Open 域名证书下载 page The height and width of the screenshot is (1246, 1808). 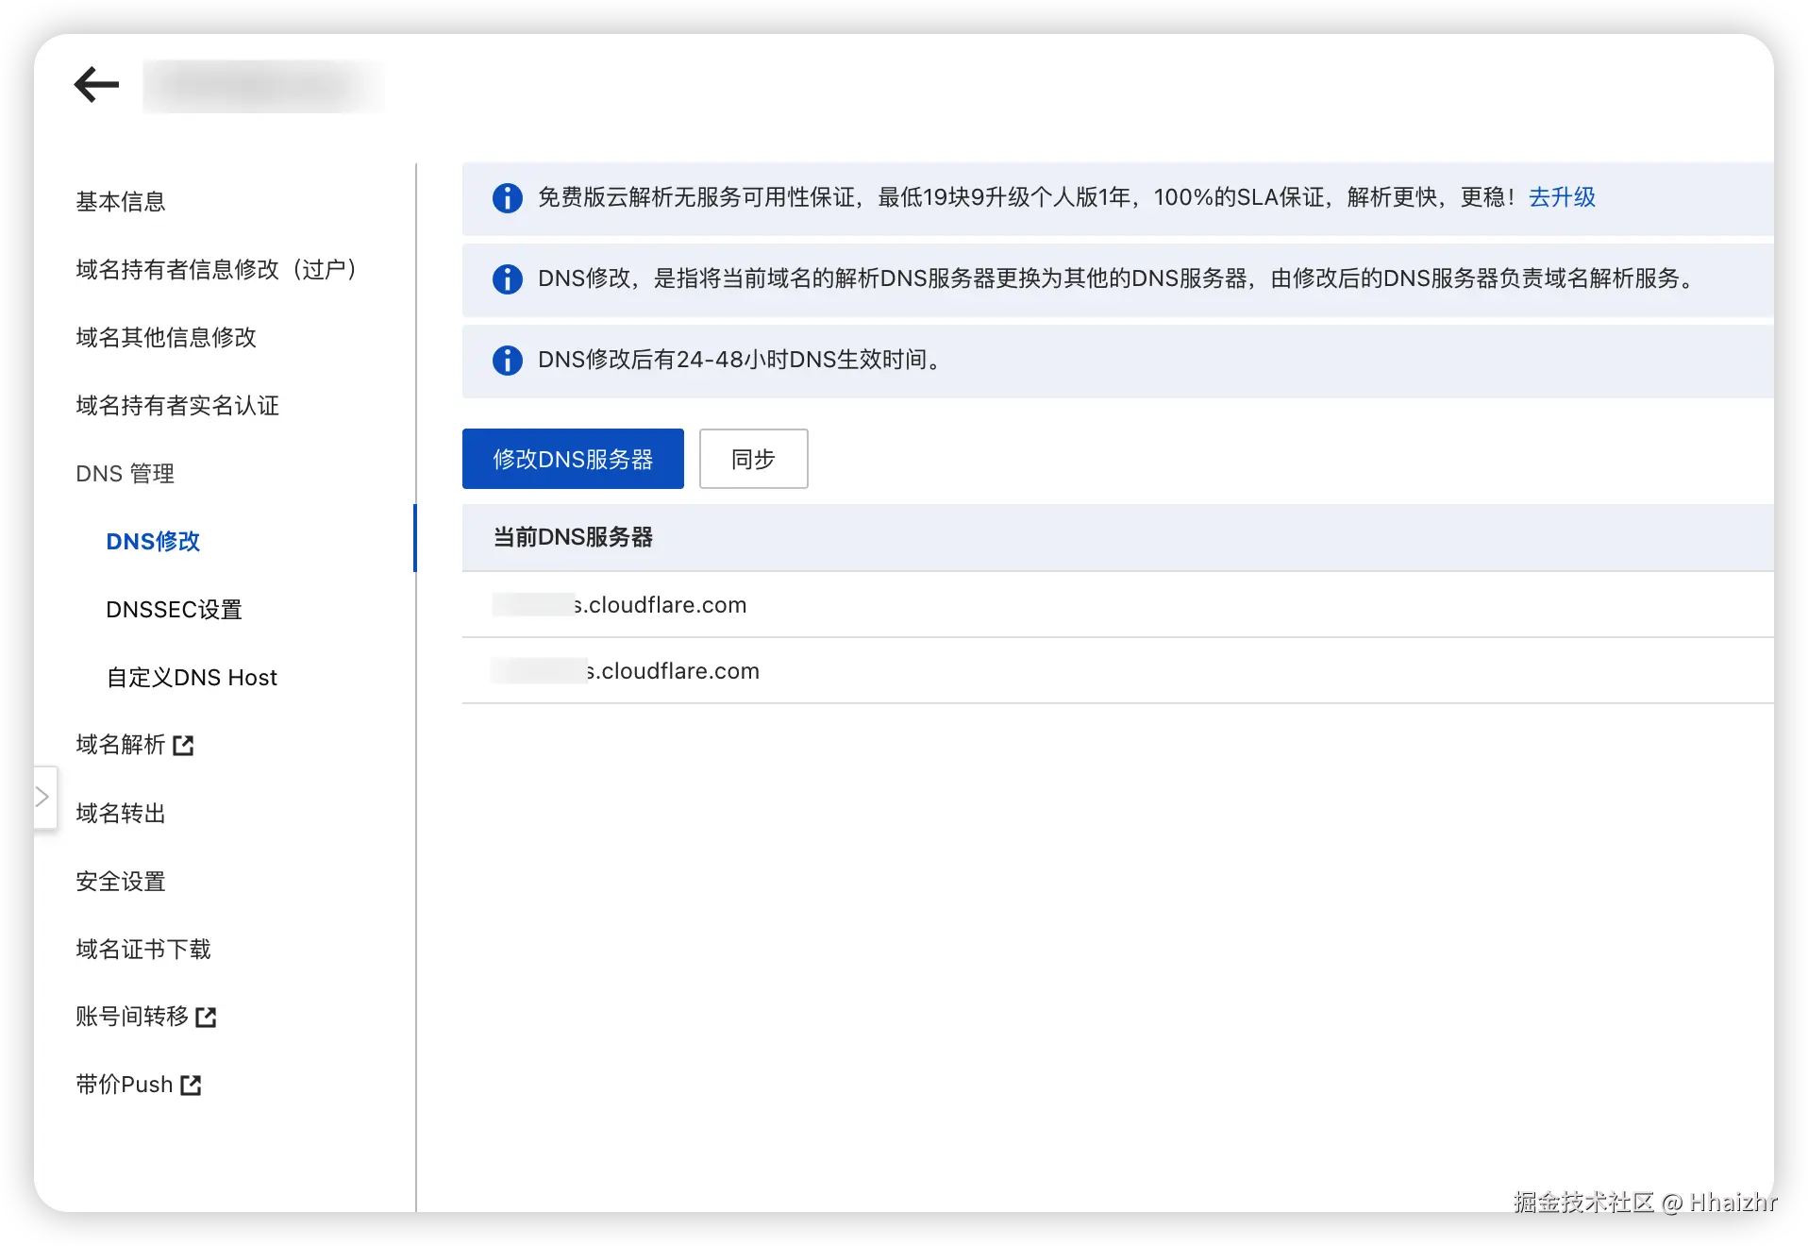pyautogui.click(x=143, y=950)
